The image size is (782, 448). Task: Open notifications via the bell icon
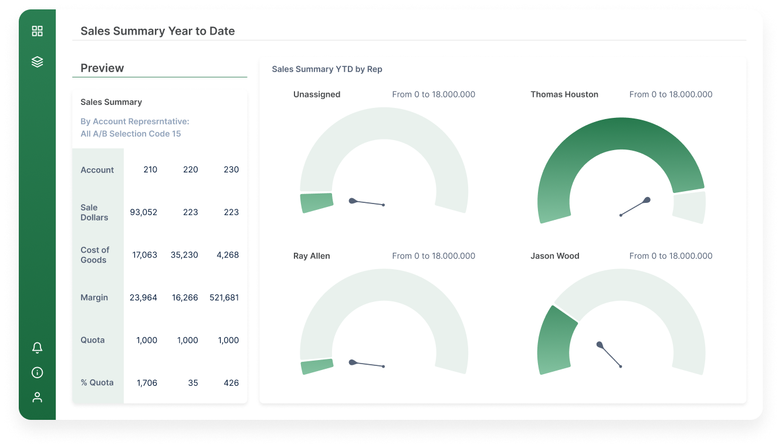[37, 347]
